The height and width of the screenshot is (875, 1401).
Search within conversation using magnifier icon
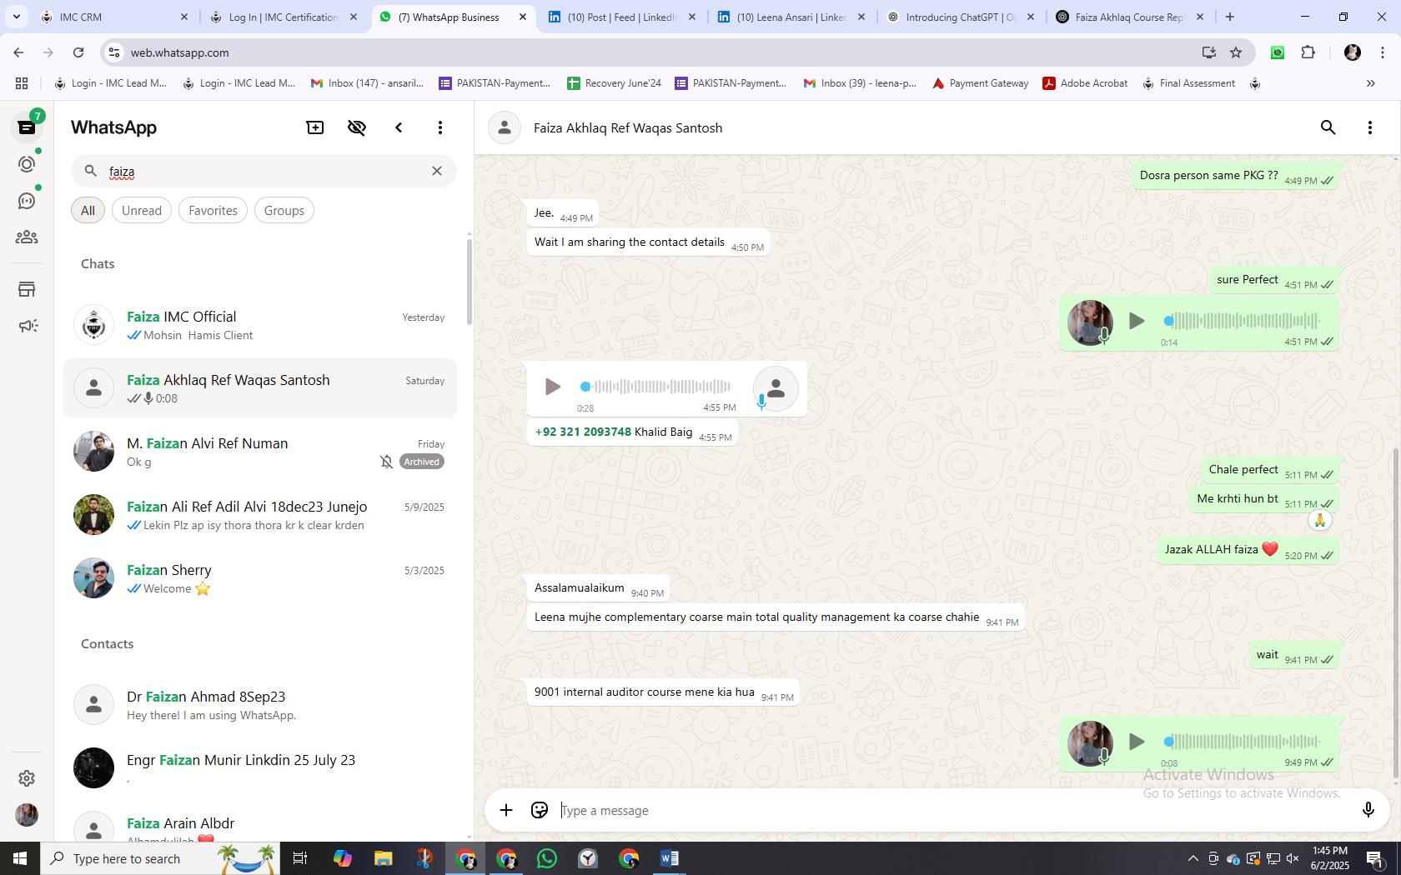(1328, 127)
